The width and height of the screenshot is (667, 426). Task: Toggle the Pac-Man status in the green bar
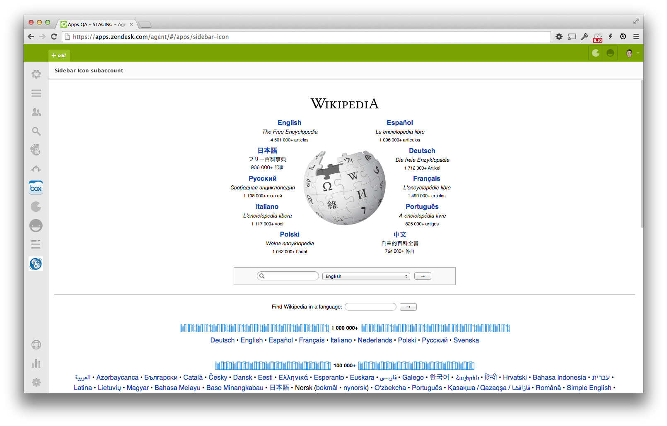pos(595,53)
